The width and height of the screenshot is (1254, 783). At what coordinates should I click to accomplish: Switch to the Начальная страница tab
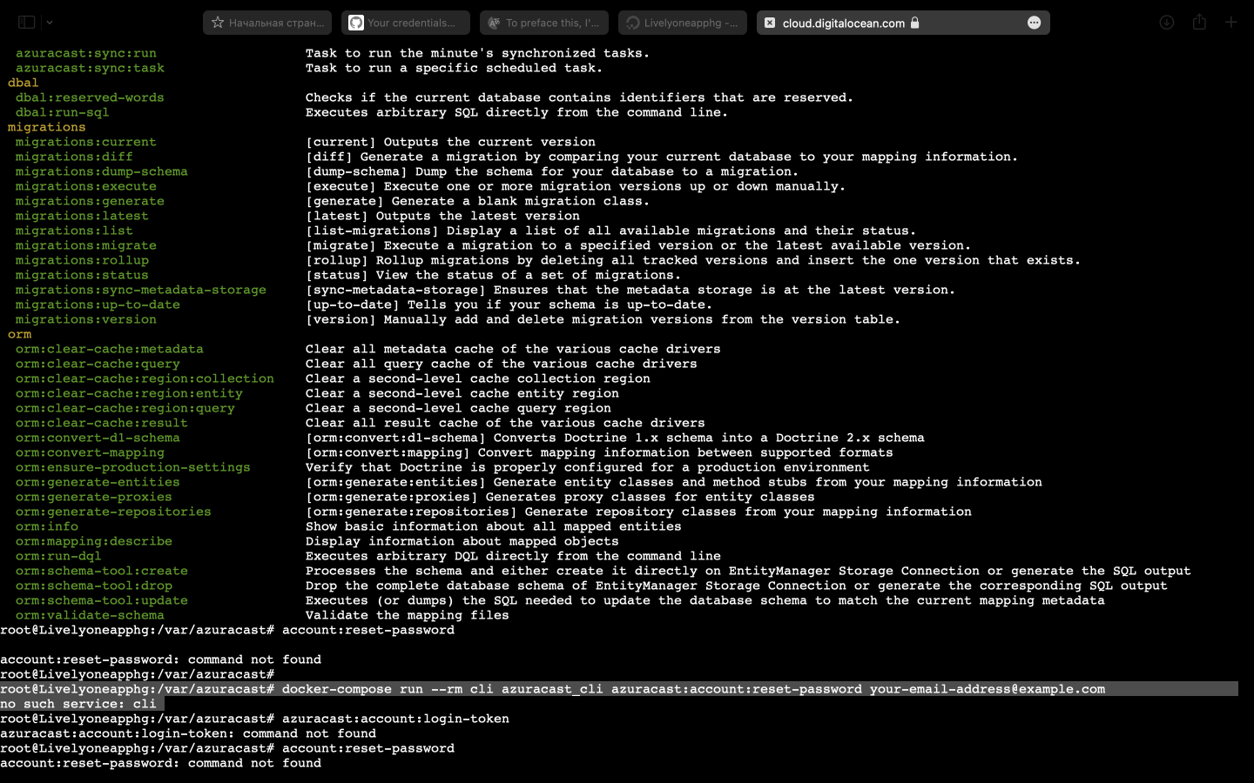(x=267, y=23)
